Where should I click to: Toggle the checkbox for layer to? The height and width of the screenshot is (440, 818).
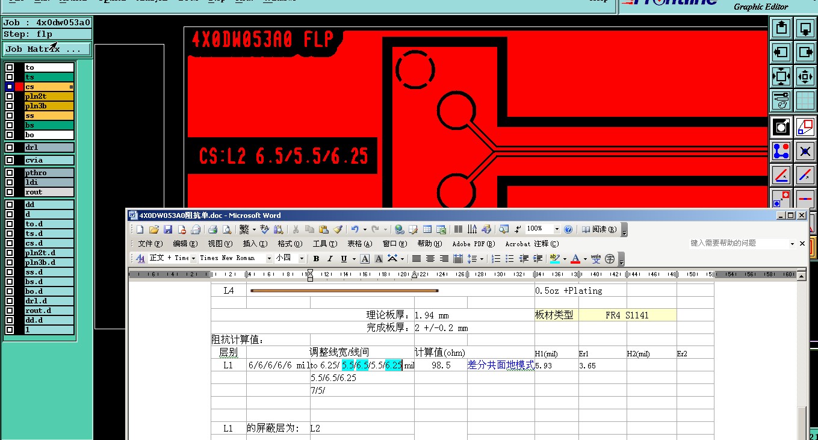pos(10,67)
